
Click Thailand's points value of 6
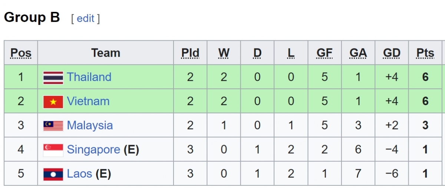coord(425,77)
